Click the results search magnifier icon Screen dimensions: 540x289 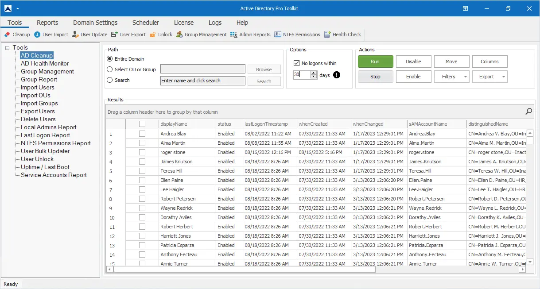coord(528,112)
